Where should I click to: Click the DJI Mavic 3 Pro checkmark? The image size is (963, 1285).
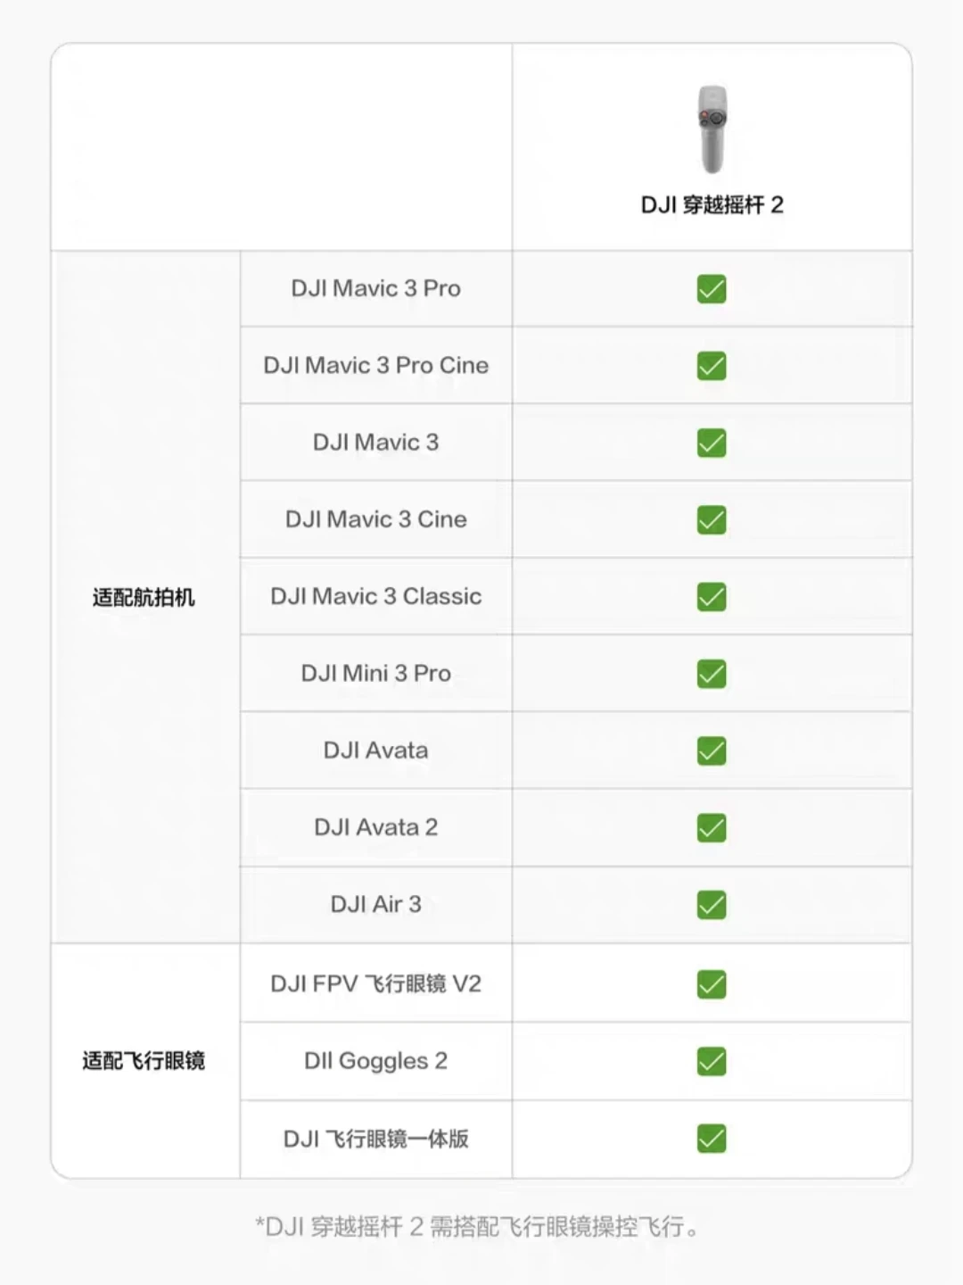pyautogui.click(x=712, y=289)
